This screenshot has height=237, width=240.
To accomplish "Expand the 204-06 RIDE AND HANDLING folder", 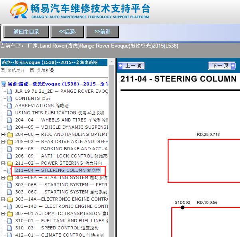I will (3, 135).
